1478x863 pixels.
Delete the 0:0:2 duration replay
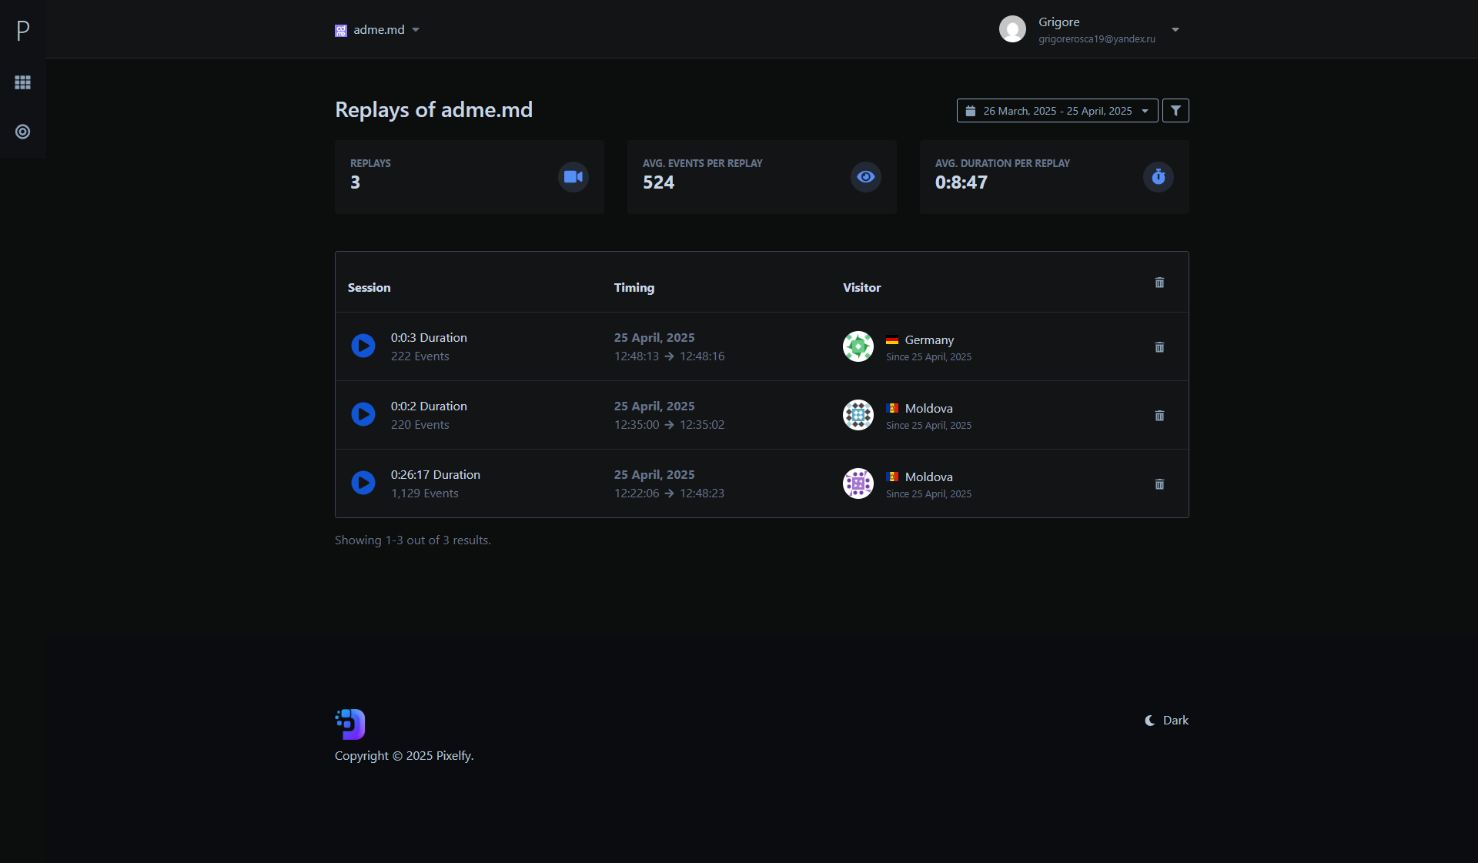pos(1159,416)
